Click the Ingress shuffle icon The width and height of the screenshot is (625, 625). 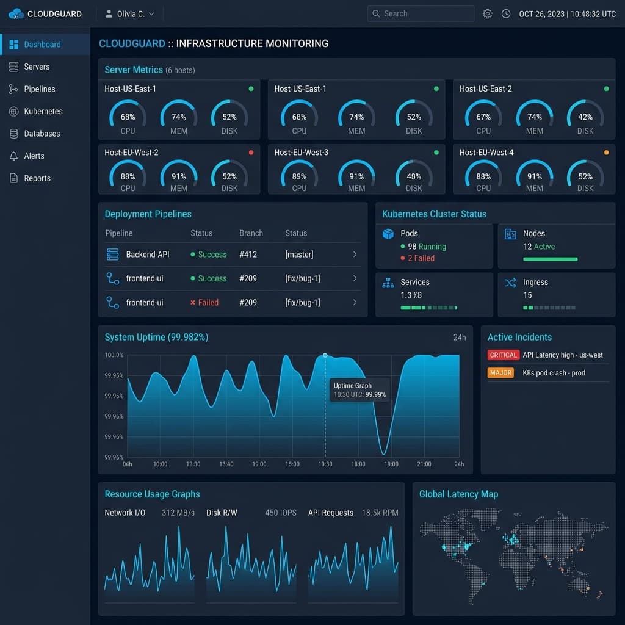[x=510, y=283]
